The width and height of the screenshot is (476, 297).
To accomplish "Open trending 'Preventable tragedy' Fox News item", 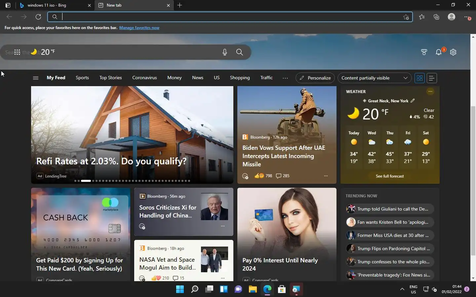I will 390,275.
